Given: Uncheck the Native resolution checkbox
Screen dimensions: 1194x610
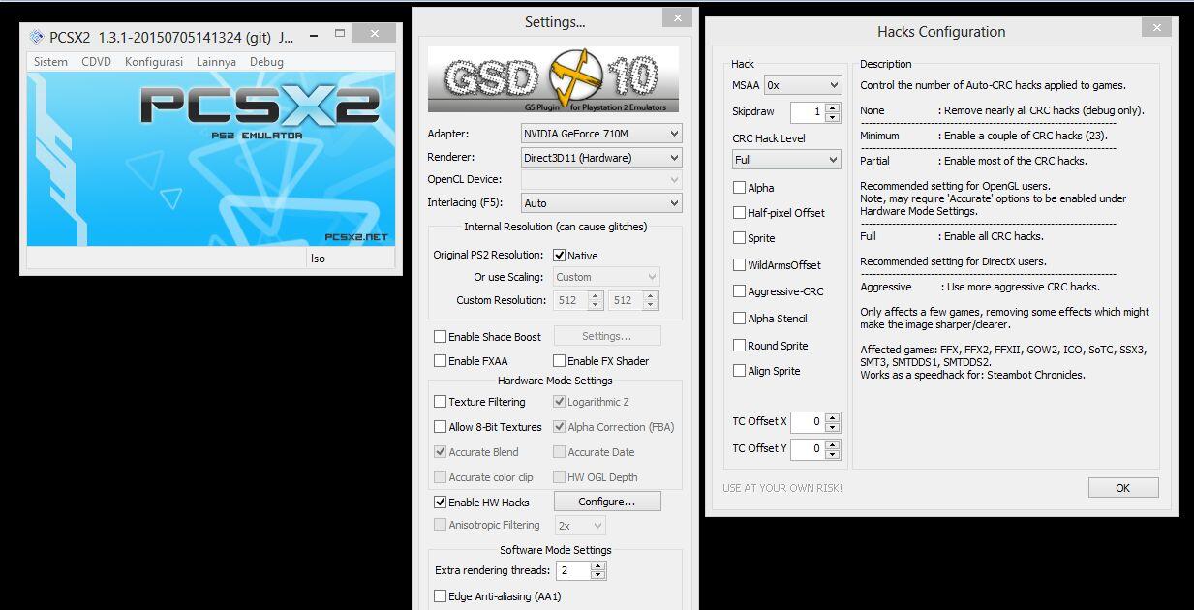Looking at the screenshot, I should (x=560, y=256).
